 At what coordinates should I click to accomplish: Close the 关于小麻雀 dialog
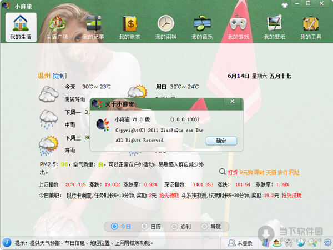click(x=232, y=102)
